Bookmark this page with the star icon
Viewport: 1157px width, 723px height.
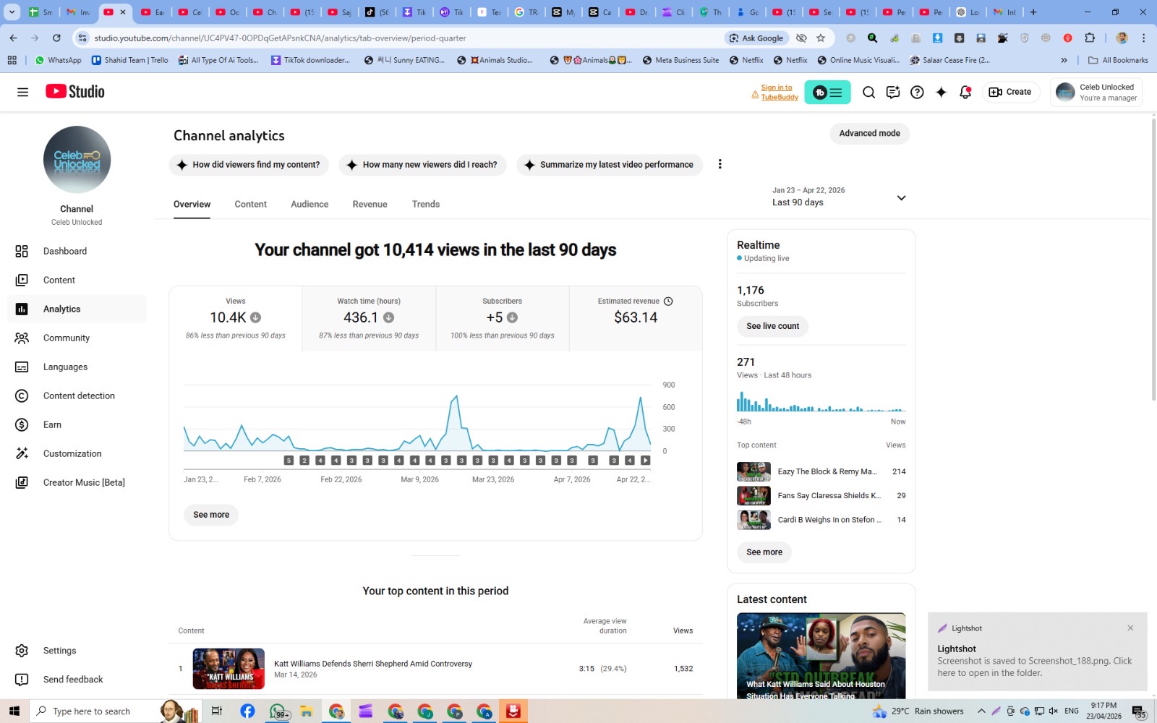820,38
